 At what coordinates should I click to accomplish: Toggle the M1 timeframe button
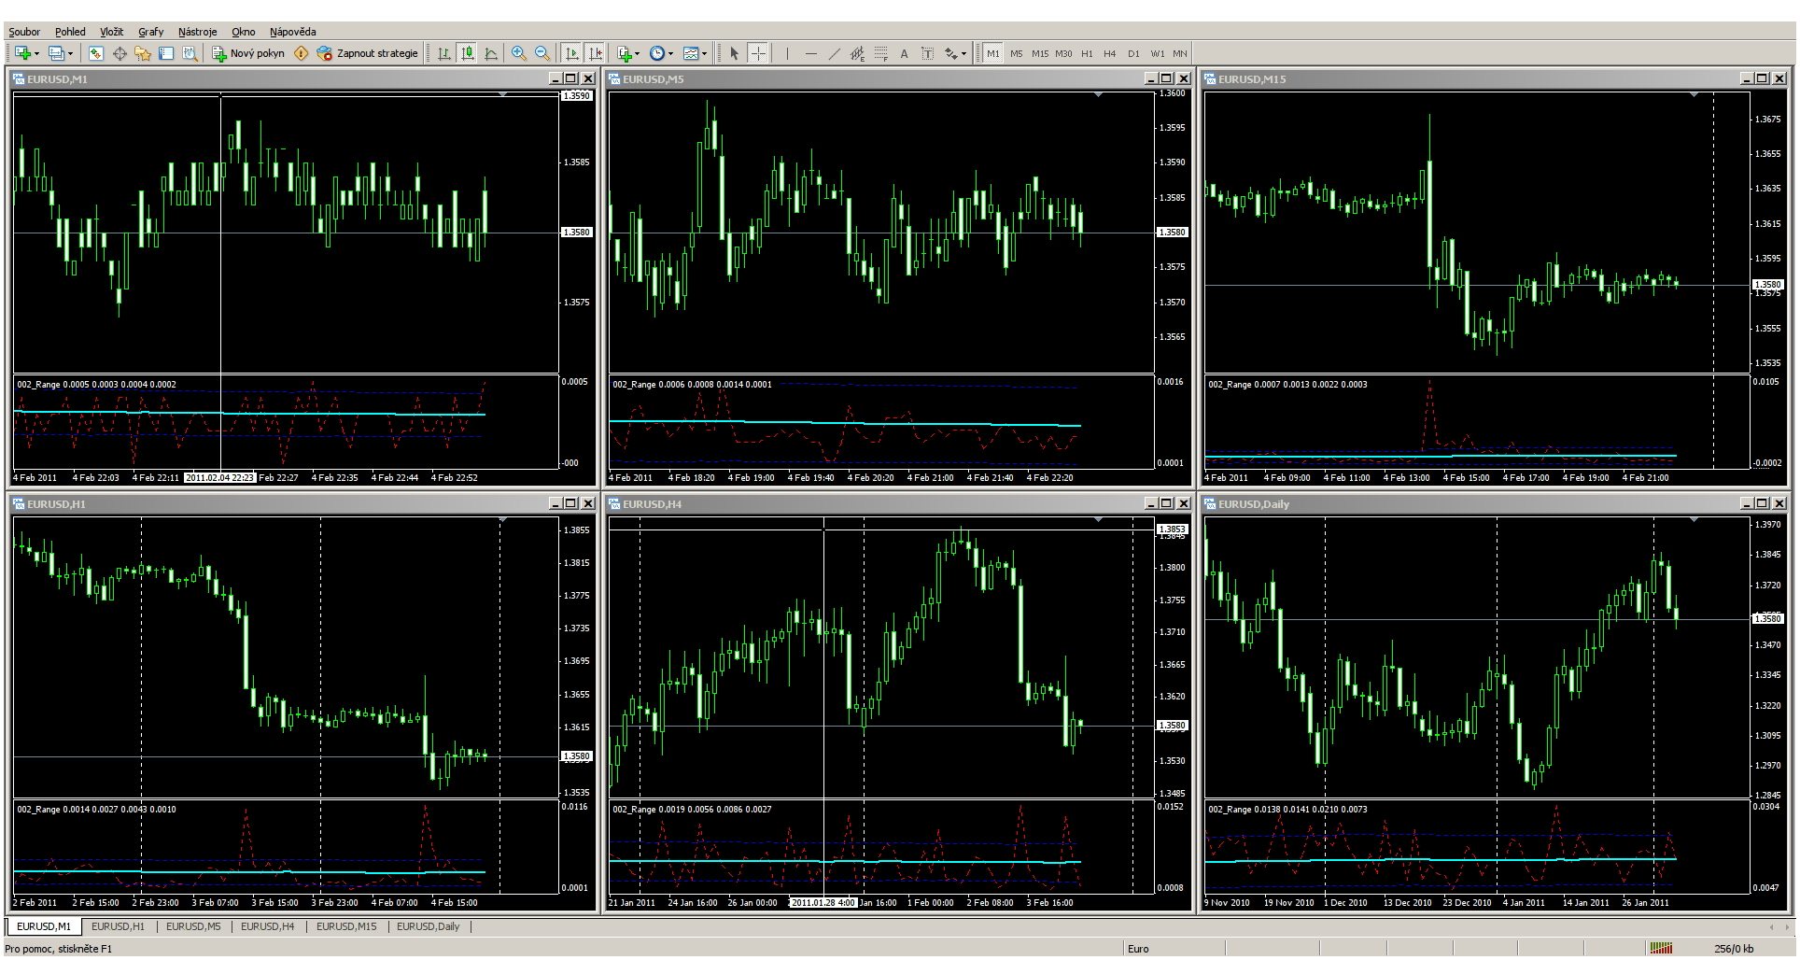click(x=993, y=53)
